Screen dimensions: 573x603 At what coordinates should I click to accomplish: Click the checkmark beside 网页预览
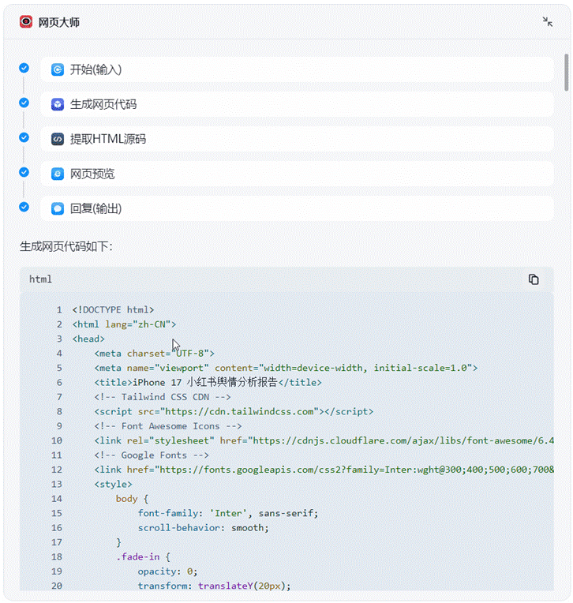(x=24, y=172)
